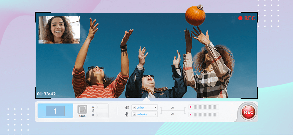Toggle the No Device microphone checkbox
293x135 pixels.
(x=134, y=114)
